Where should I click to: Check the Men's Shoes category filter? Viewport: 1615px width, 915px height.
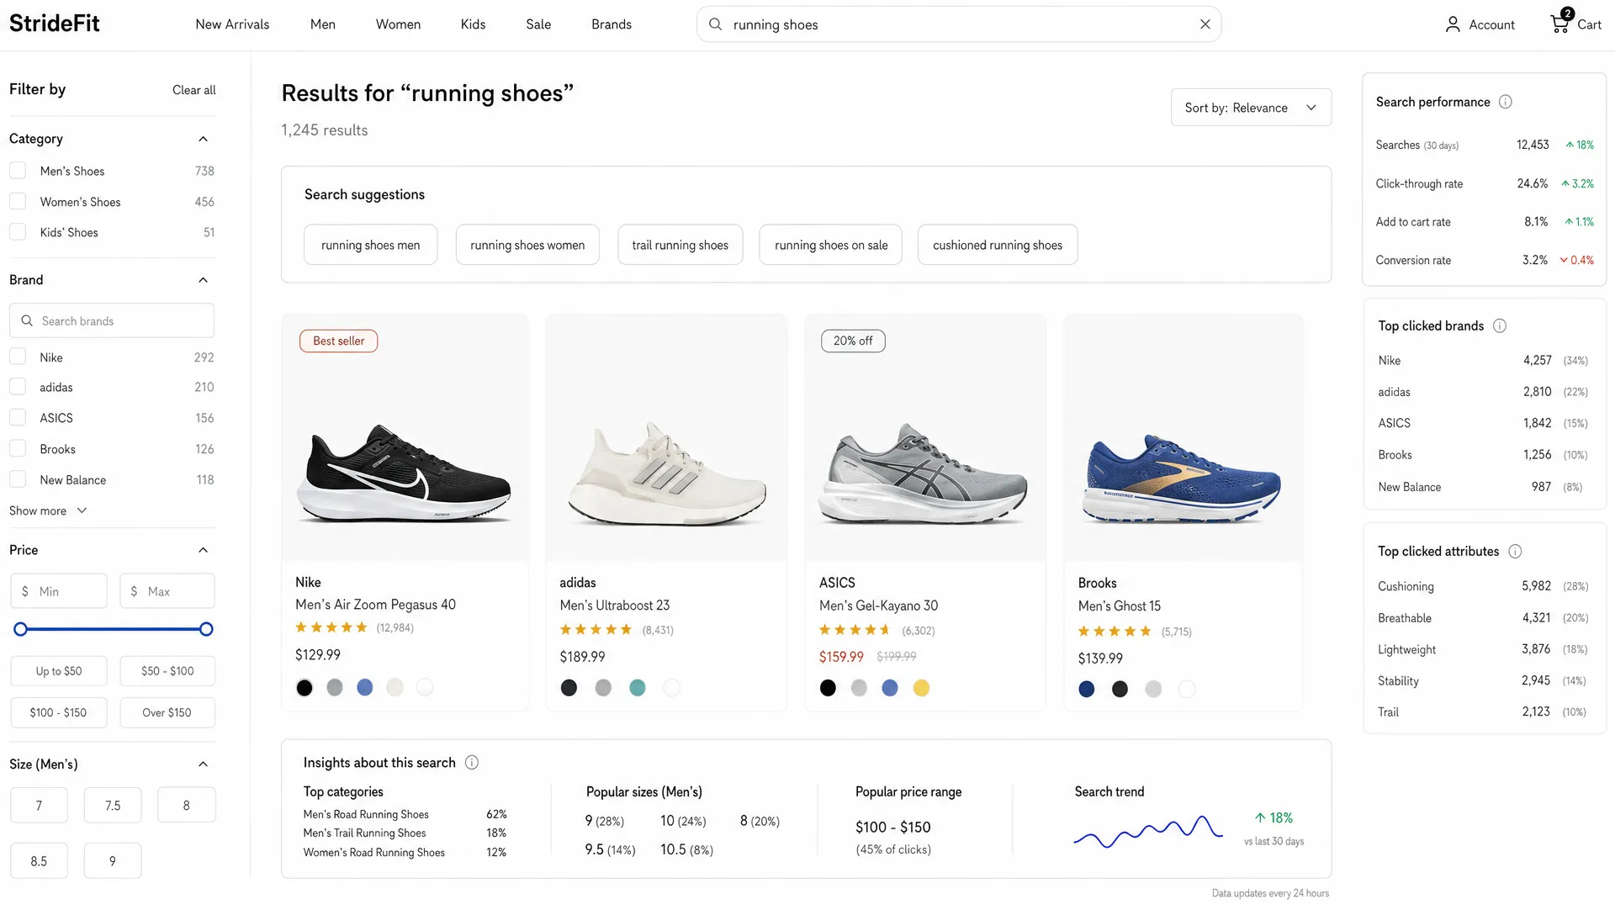[x=18, y=171]
